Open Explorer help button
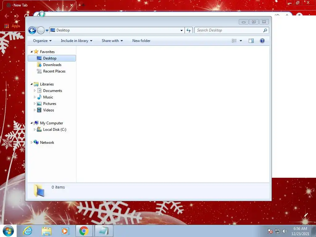Viewport: 316px width, 237px height. pyautogui.click(x=262, y=41)
